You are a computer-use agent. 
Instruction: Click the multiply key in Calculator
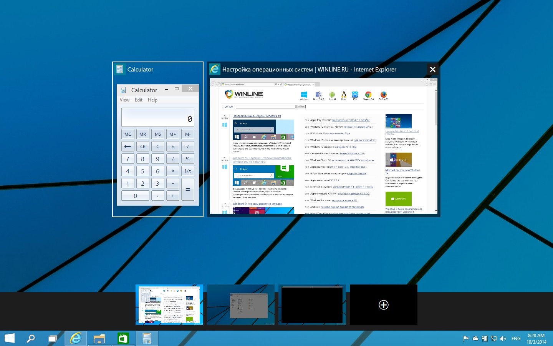173,171
